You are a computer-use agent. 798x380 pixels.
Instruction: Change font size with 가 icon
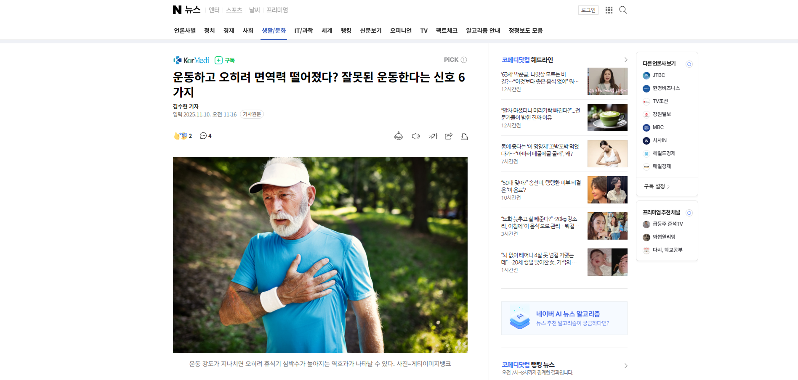433,136
